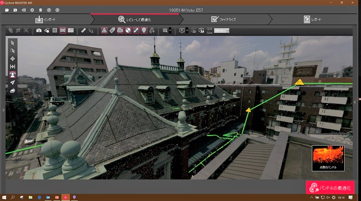Select the arrow pick tool in left toolbar
This screenshot has width=361, height=201.
point(13,43)
